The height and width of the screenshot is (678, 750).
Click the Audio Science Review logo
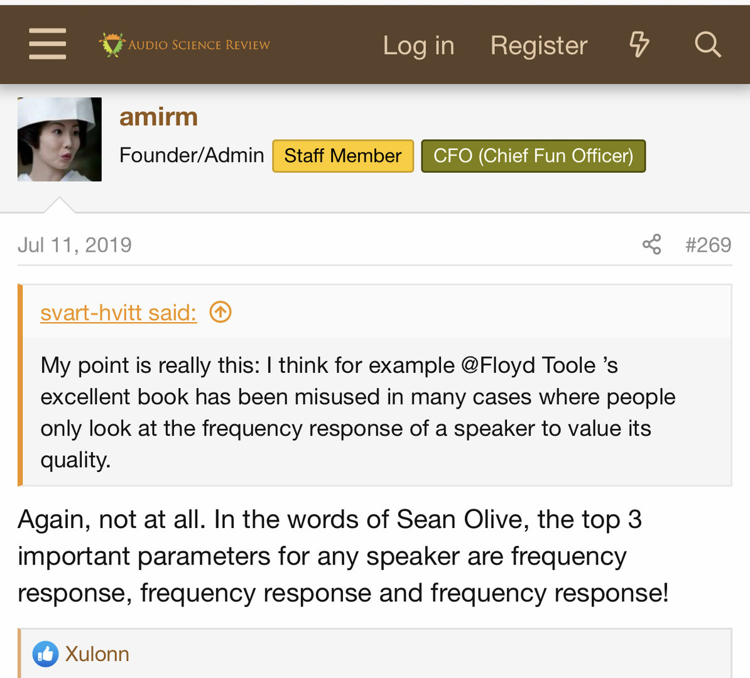(185, 45)
